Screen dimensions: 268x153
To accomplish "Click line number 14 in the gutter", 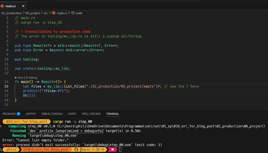I will (6, 82).
